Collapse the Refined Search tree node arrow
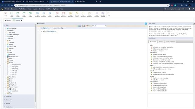Screen dimensions: 195x109 [5, 87]
